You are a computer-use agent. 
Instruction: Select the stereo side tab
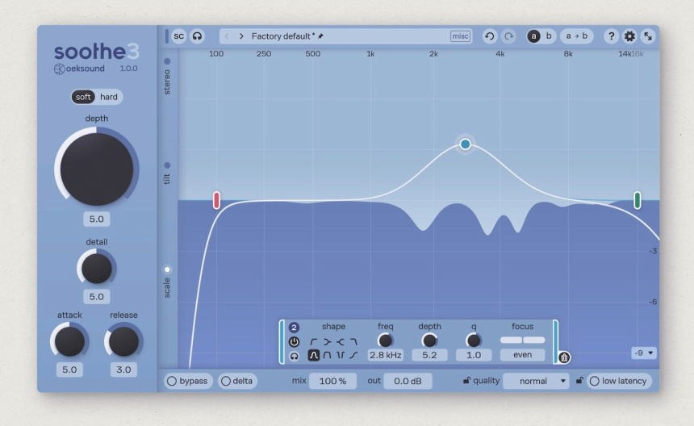(167, 76)
